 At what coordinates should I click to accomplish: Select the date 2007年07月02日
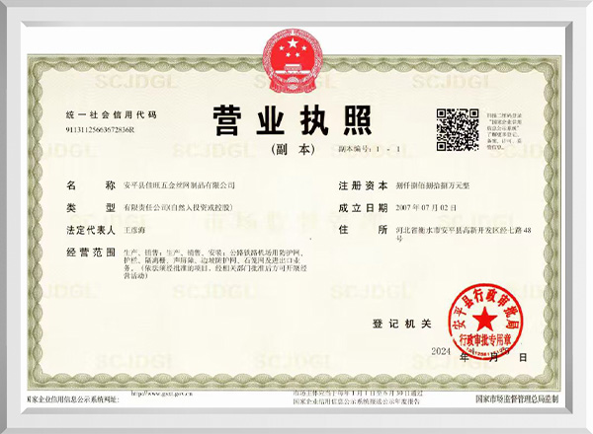[x=426, y=207]
